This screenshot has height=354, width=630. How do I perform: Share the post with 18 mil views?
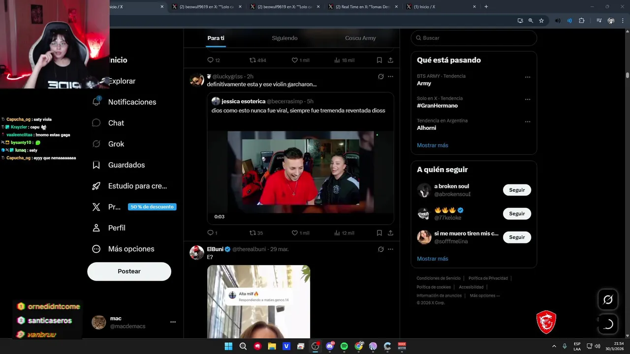click(x=390, y=60)
